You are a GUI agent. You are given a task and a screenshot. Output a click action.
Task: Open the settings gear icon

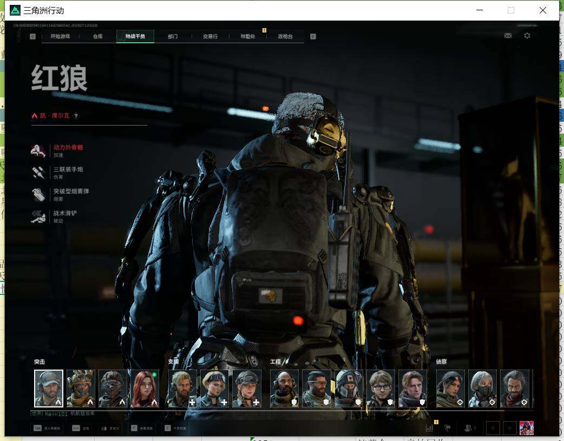click(527, 36)
